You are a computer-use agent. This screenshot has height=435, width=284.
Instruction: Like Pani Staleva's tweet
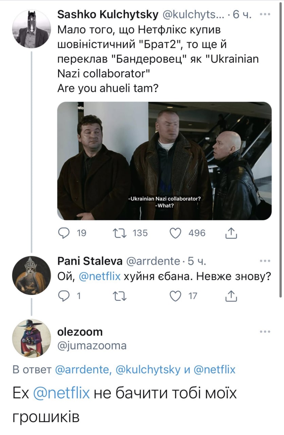click(x=177, y=296)
